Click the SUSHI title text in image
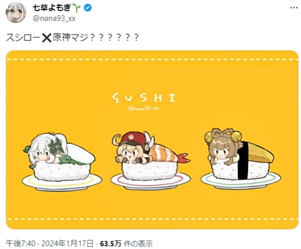 coord(144,98)
